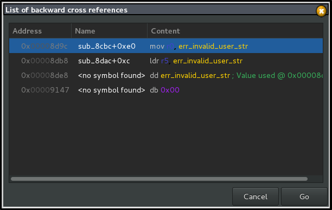Screen dimensions: 332x210
Task: Click second <no symbol found> name cell
Action: point(112,90)
